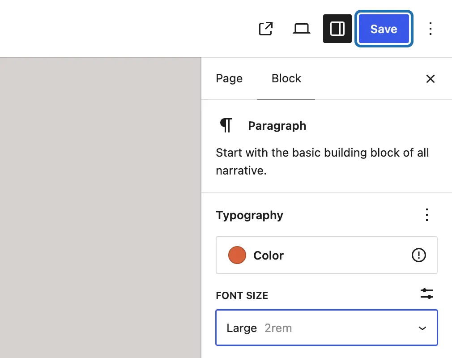Switch the editor preview to the desktop device view
Viewport: 452px width, 358px height.
[301, 29]
